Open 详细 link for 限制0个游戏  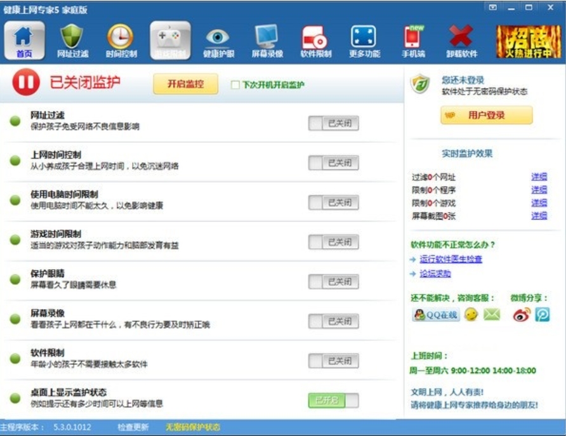pos(539,203)
